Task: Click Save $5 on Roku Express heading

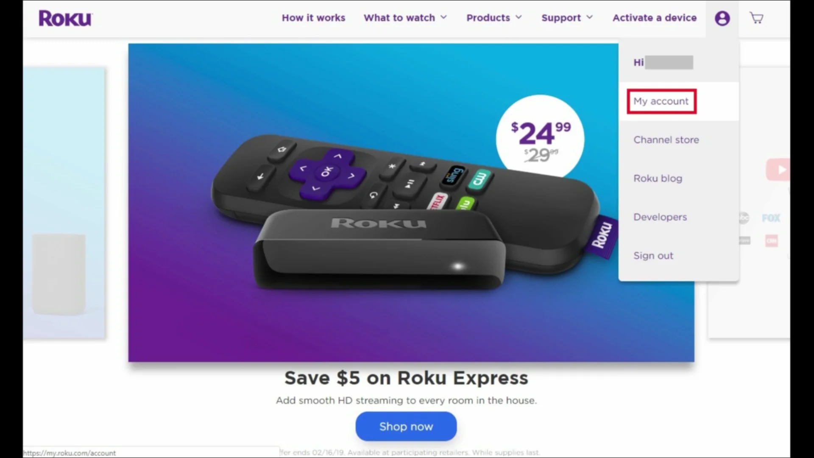Action: coord(406,377)
